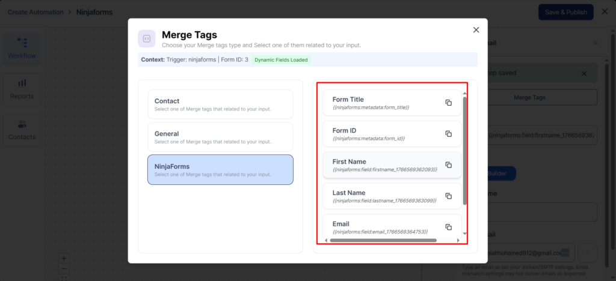Copy the Email merge tag

click(x=448, y=227)
